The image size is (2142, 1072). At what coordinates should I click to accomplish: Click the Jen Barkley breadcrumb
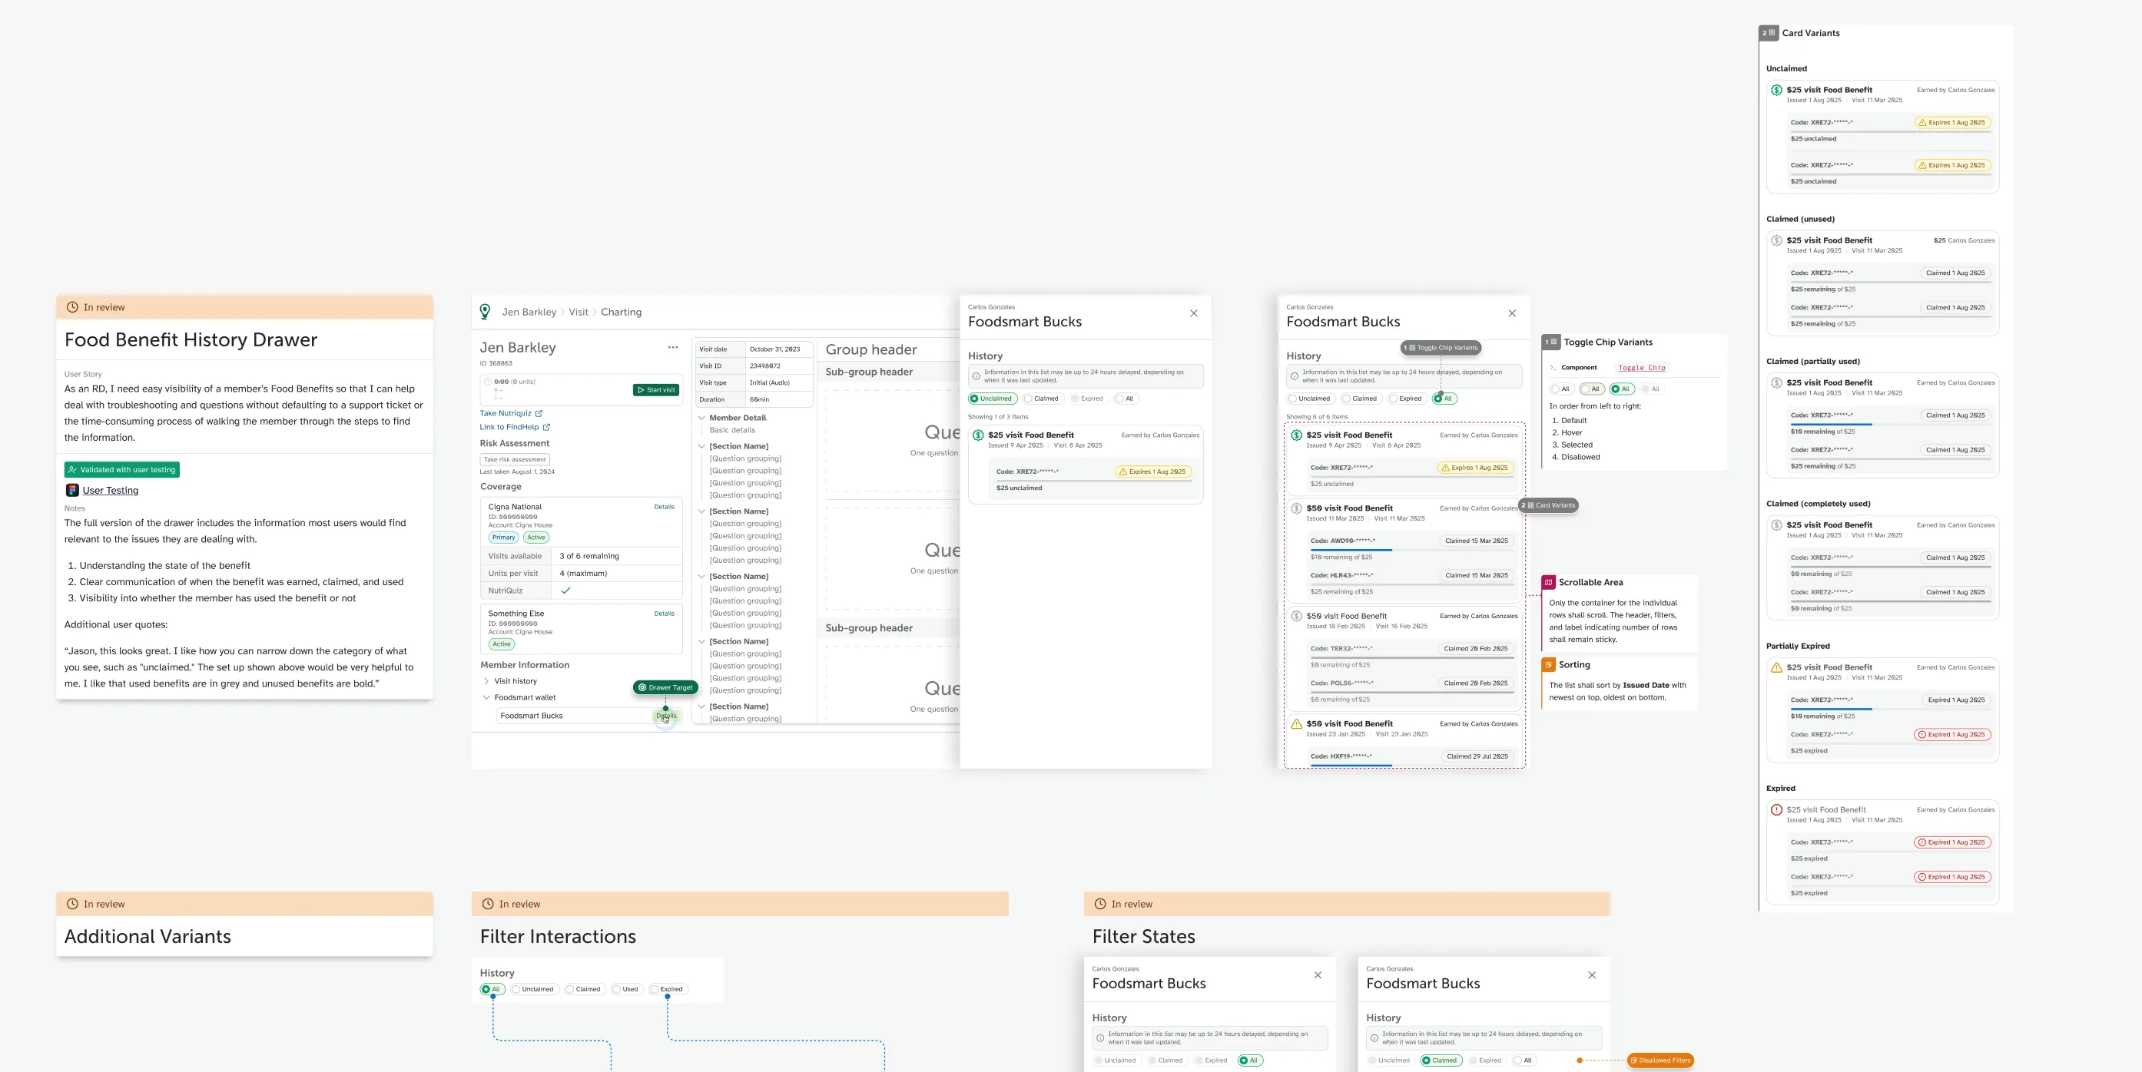point(529,313)
